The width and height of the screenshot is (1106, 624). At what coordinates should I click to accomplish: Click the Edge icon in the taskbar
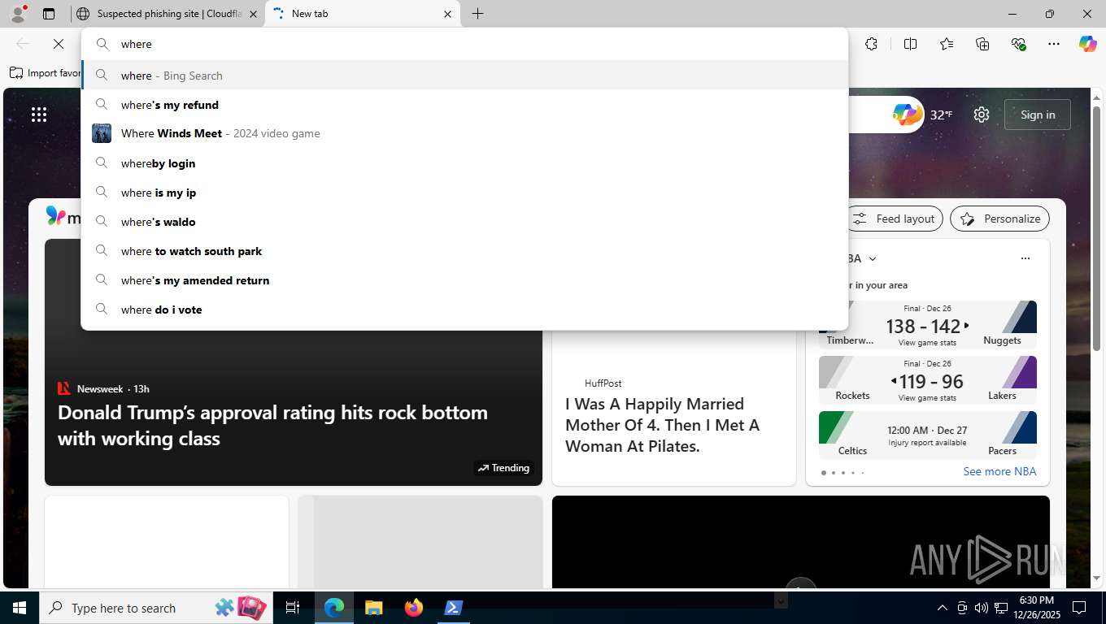tap(334, 608)
